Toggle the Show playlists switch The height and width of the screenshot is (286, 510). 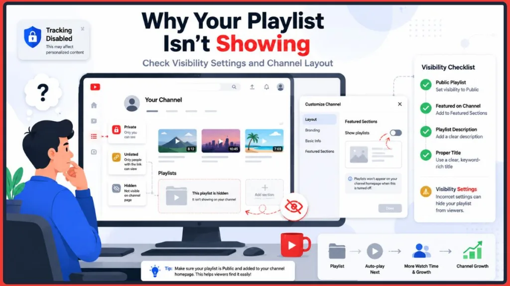396,133
